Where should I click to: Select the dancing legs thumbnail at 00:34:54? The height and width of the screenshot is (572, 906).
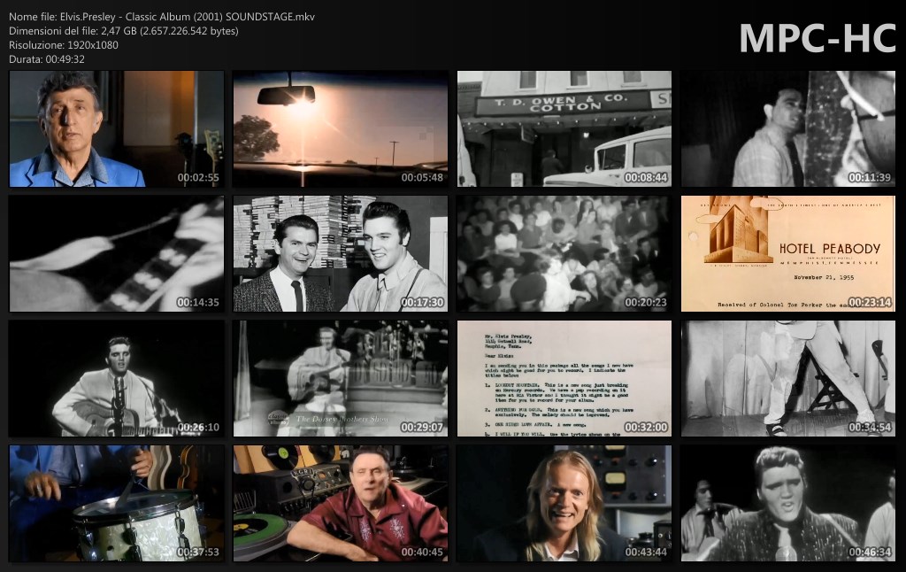point(788,379)
